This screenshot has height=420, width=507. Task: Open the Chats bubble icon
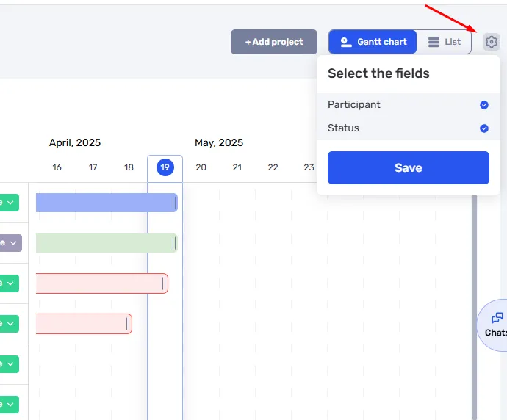[497, 318]
